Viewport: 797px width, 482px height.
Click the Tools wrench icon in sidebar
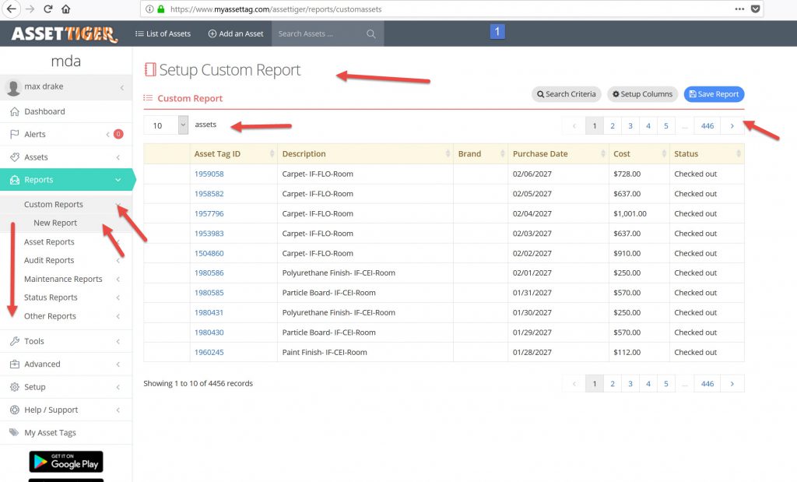(14, 341)
